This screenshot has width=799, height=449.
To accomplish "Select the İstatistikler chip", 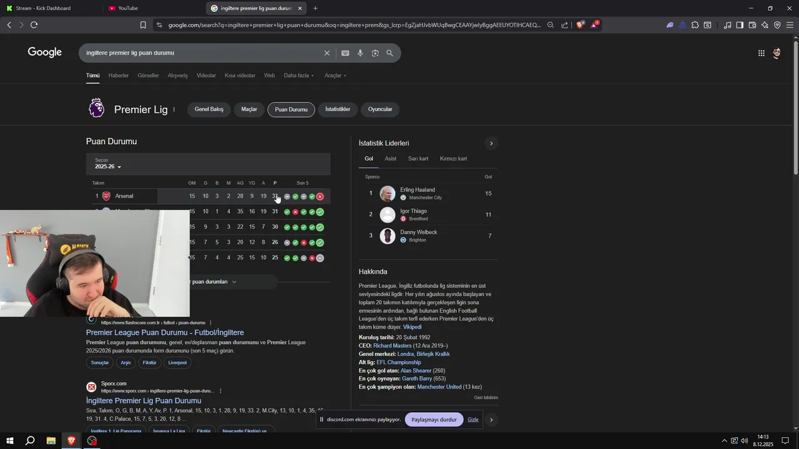I will (x=338, y=109).
